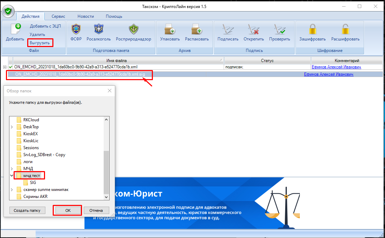Select the ON_EMCHD xml.sig signature file row
Image resolution: width=385 pixels, height=238 pixels.
pyautogui.click(x=195, y=74)
